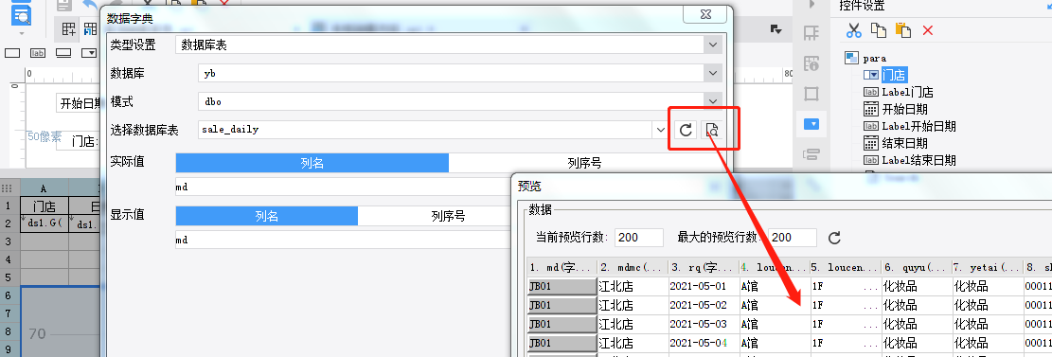1052x357 pixels.
Task: Click the blue-accented grid toolbar icon
Action: 90,28
